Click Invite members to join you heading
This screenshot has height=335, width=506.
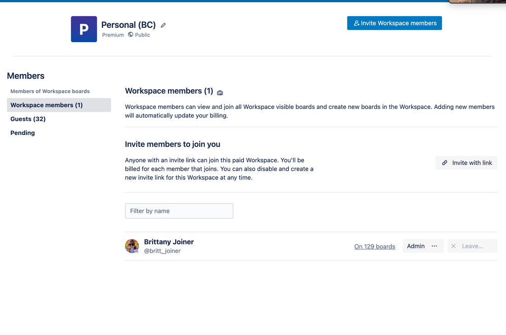[x=173, y=144]
